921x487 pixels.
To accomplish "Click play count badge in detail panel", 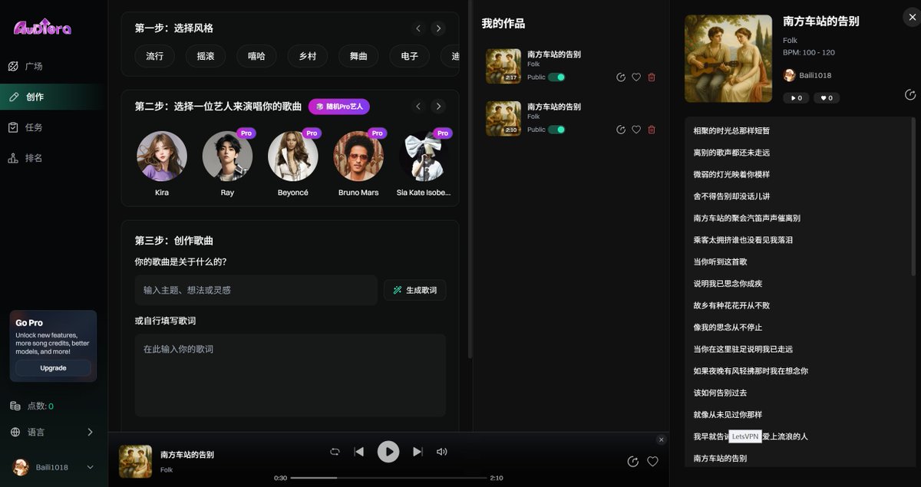I will pos(796,98).
